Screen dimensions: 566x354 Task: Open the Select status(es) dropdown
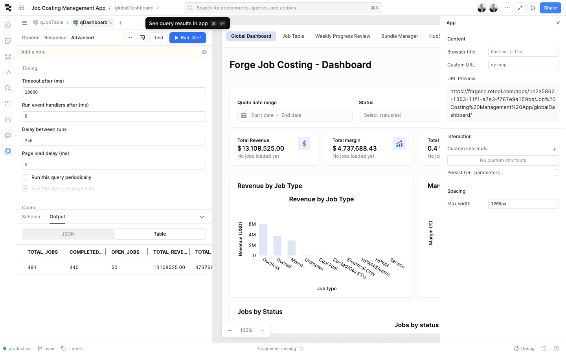[399, 115]
